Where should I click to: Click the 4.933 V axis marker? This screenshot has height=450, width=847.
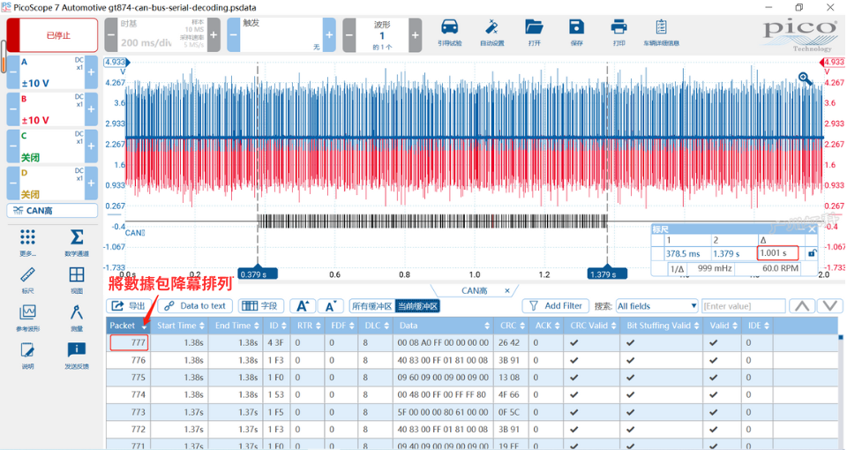pos(115,62)
